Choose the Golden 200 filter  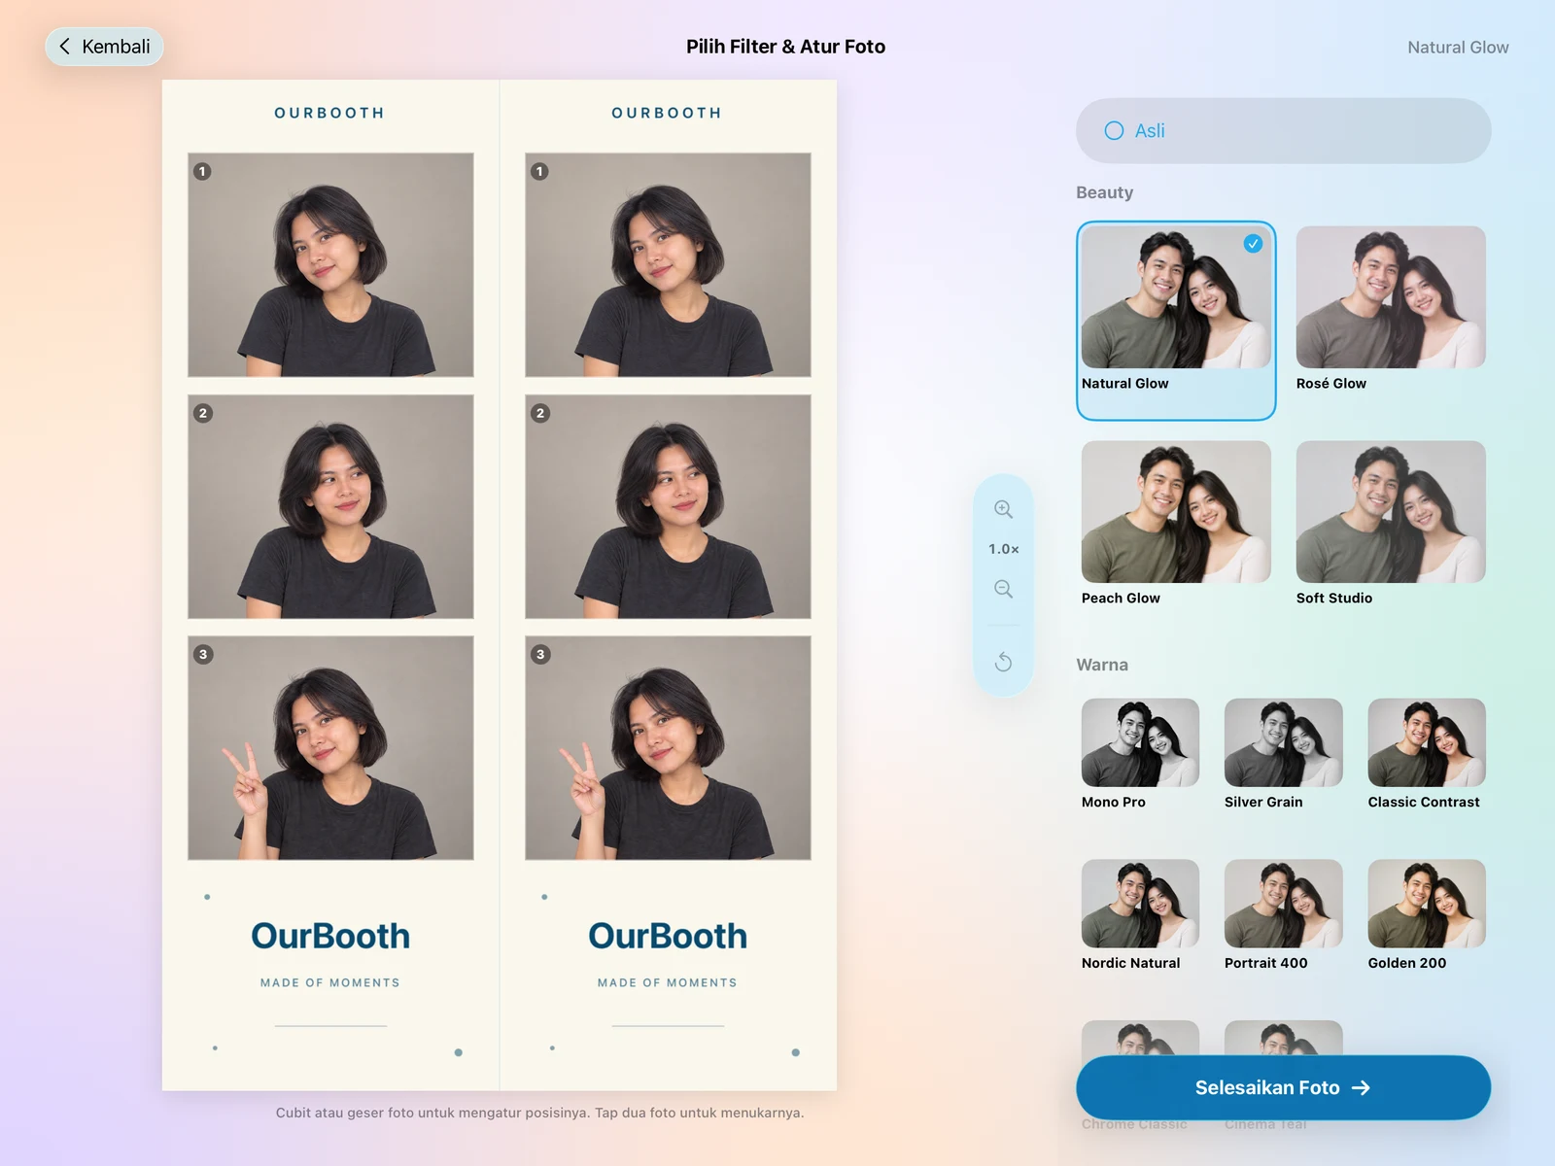tap(1426, 915)
